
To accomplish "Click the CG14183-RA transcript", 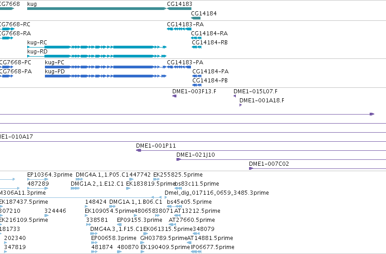I will pyautogui.click(x=179, y=29).
